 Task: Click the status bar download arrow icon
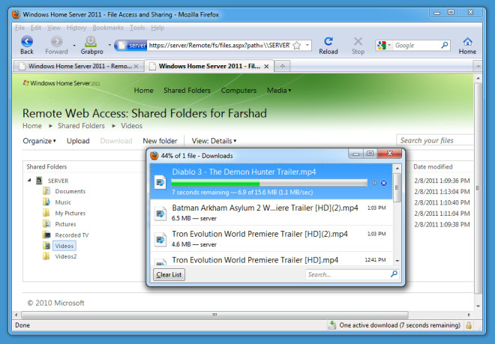pyautogui.click(x=331, y=325)
